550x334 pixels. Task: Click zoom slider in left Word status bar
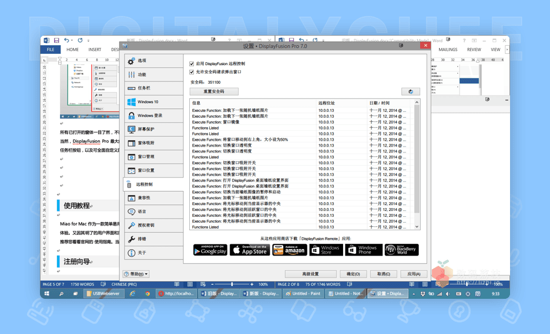click(x=232, y=284)
